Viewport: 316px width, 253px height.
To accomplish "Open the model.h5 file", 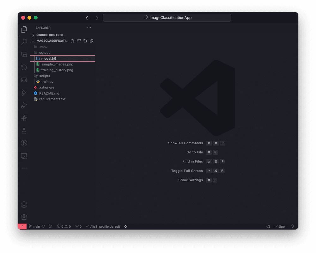I will 63,59.
